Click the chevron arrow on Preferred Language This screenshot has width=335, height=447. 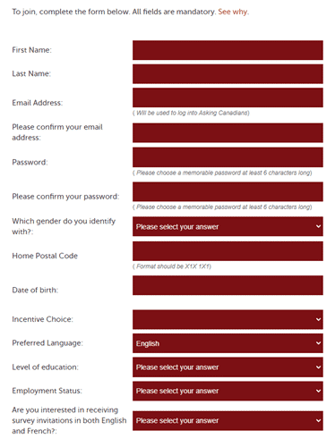click(x=318, y=343)
